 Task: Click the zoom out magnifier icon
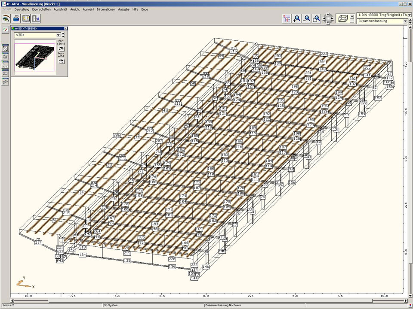(x=307, y=18)
